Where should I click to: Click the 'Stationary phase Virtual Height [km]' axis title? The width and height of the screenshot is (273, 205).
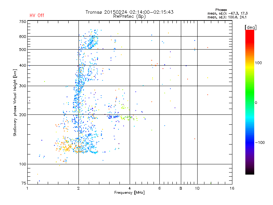(x=15, y=103)
